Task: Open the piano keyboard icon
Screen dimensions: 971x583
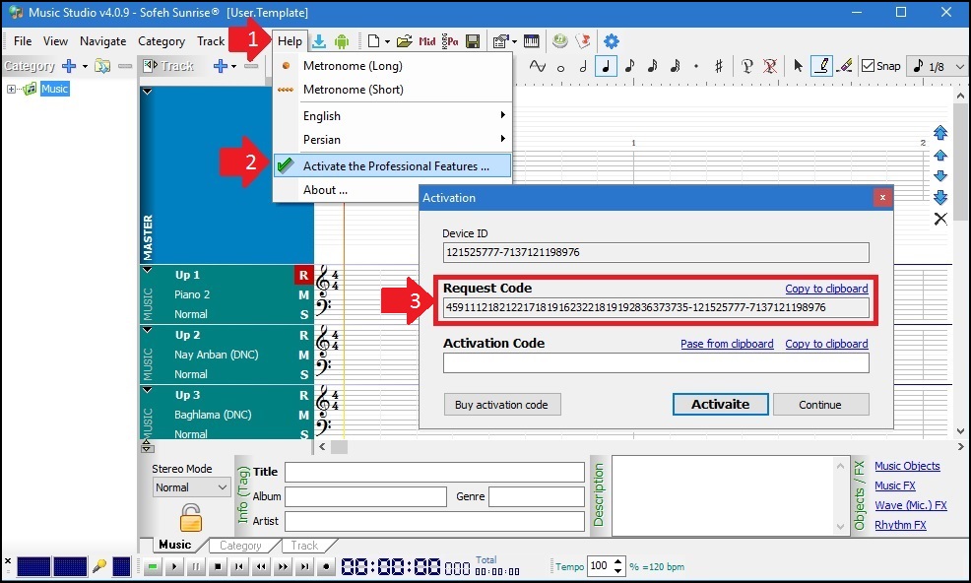Action: (x=532, y=41)
